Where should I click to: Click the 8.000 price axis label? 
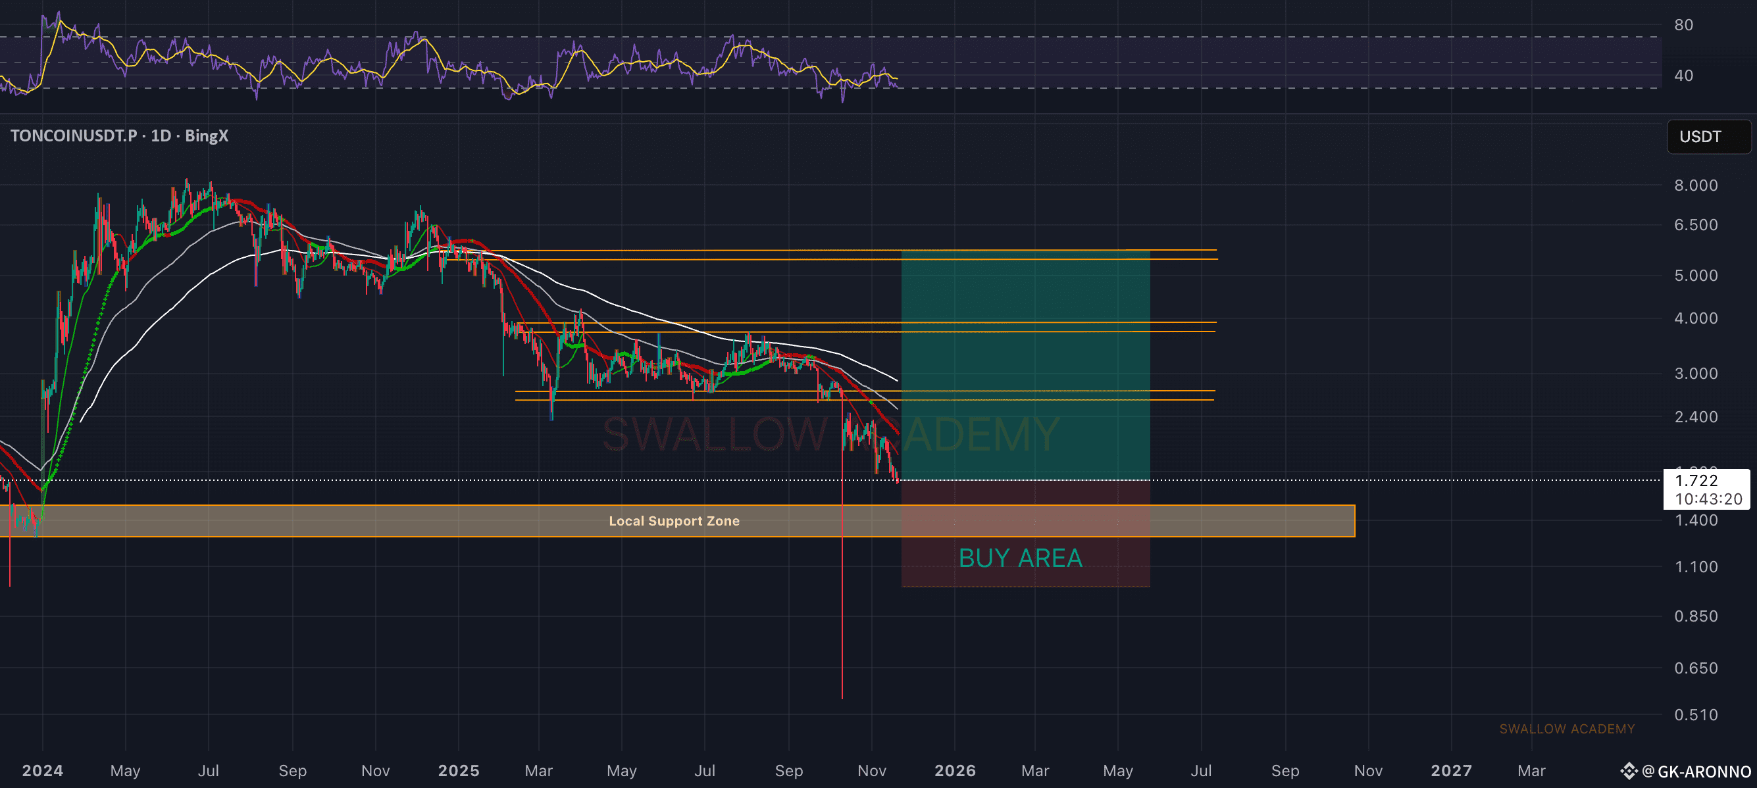click(1696, 185)
